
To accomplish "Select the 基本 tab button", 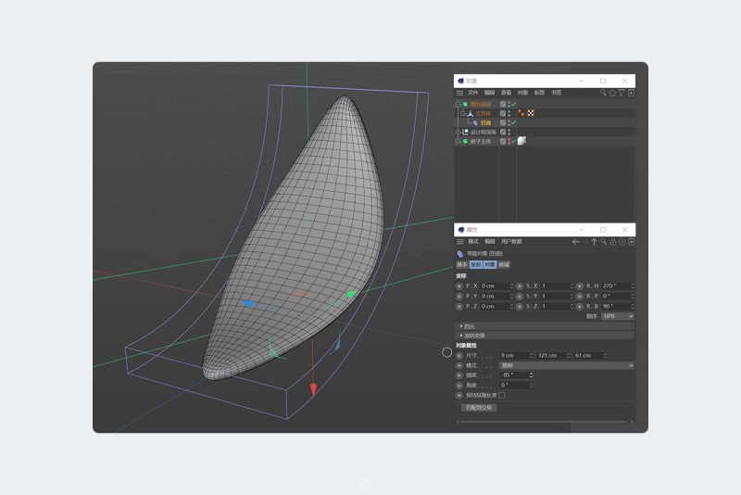I will 461,264.
